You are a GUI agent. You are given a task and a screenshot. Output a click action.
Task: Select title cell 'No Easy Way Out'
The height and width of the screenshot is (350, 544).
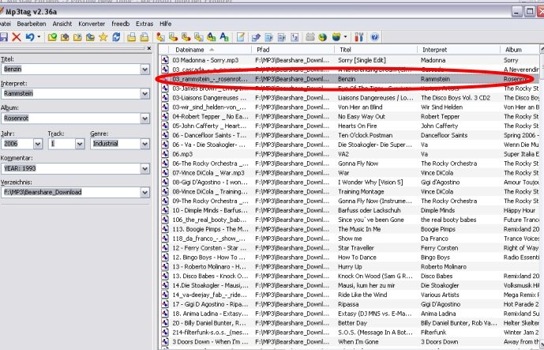[362, 116]
